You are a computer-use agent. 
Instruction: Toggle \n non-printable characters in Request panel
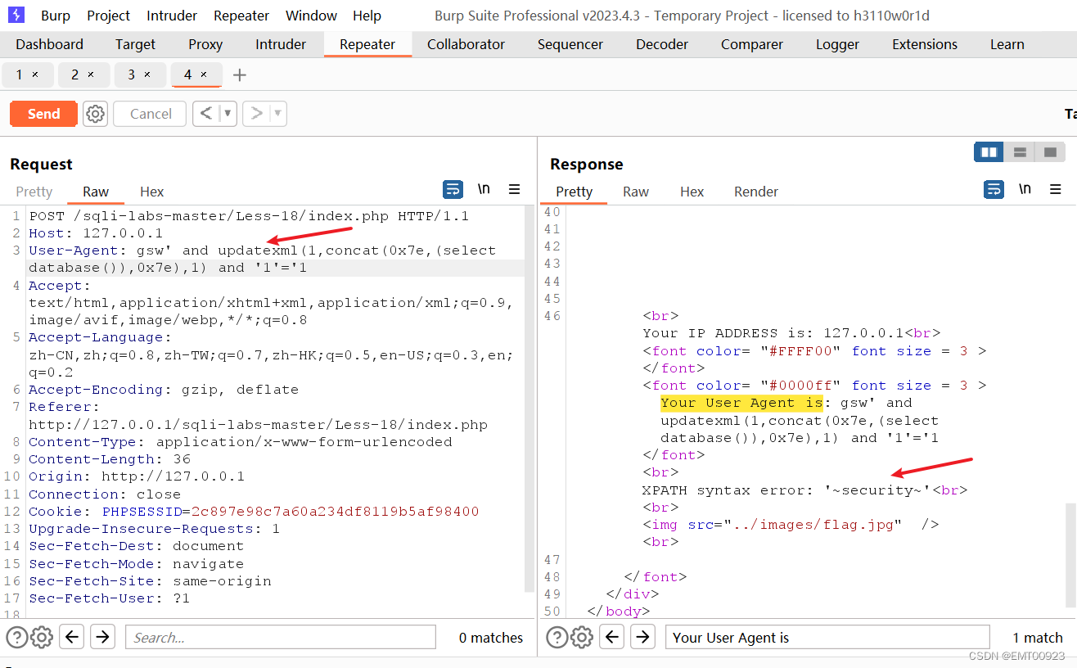coord(484,190)
